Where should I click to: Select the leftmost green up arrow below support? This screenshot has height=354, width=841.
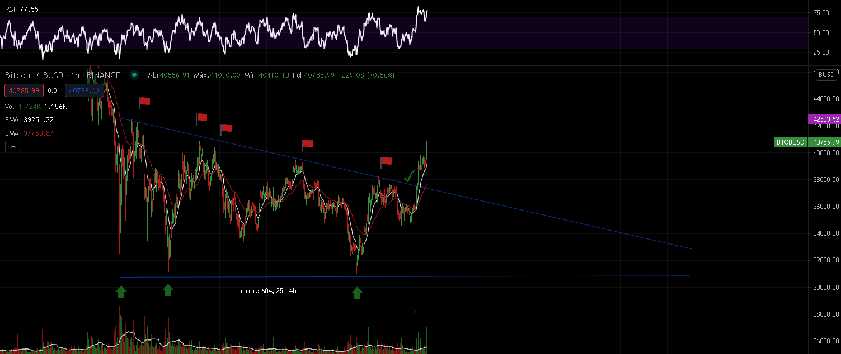(x=121, y=290)
